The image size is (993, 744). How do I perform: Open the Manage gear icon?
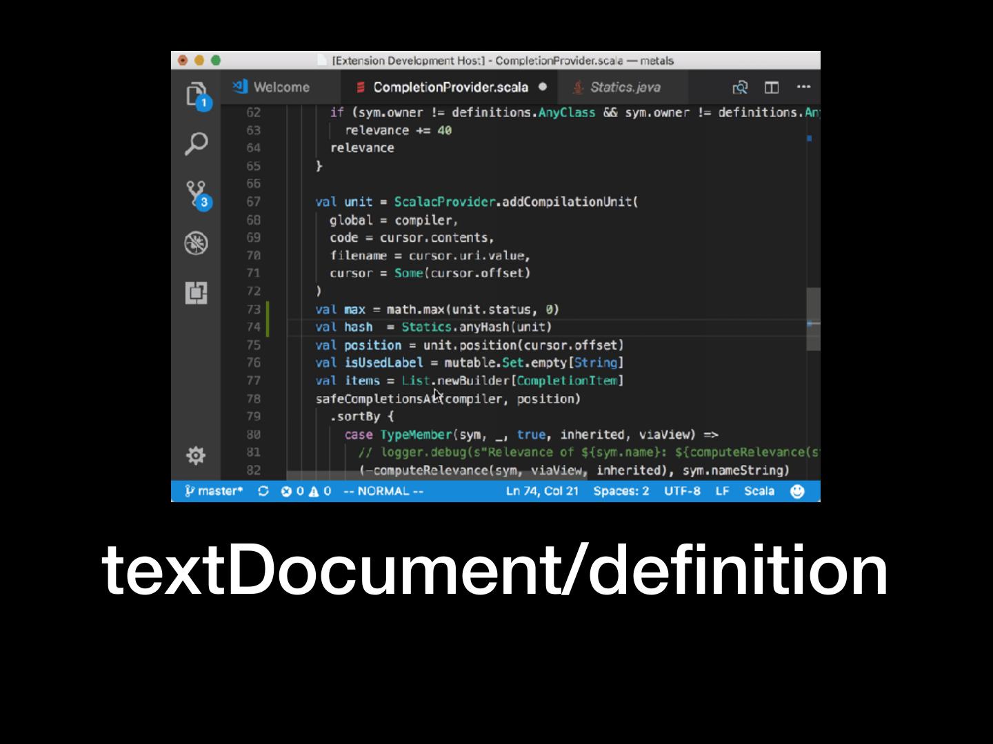tap(196, 455)
